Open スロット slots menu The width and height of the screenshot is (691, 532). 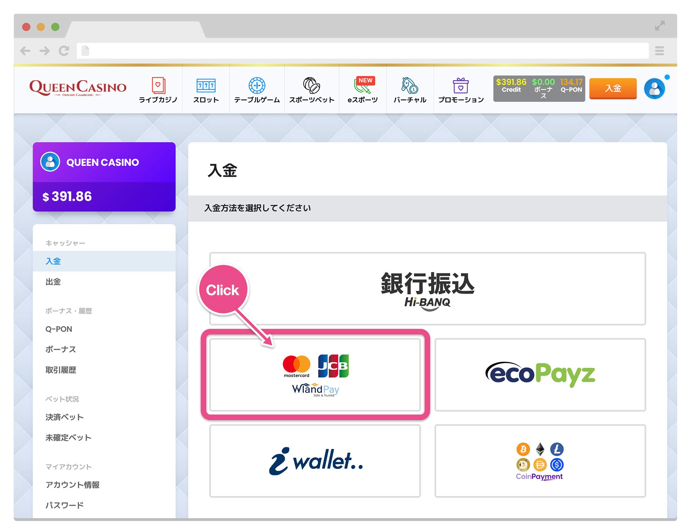click(206, 90)
